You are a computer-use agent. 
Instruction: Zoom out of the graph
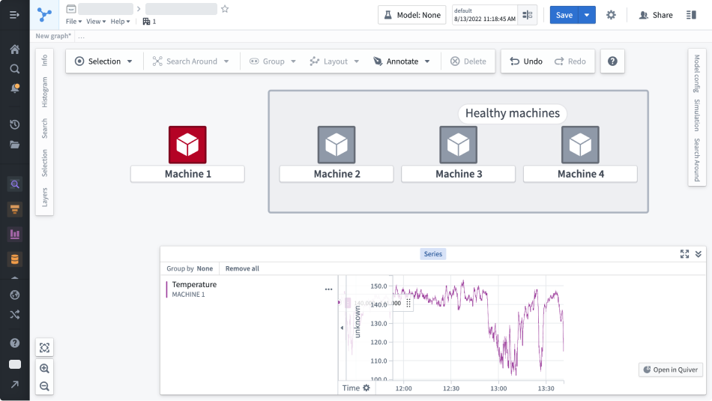[x=44, y=386]
